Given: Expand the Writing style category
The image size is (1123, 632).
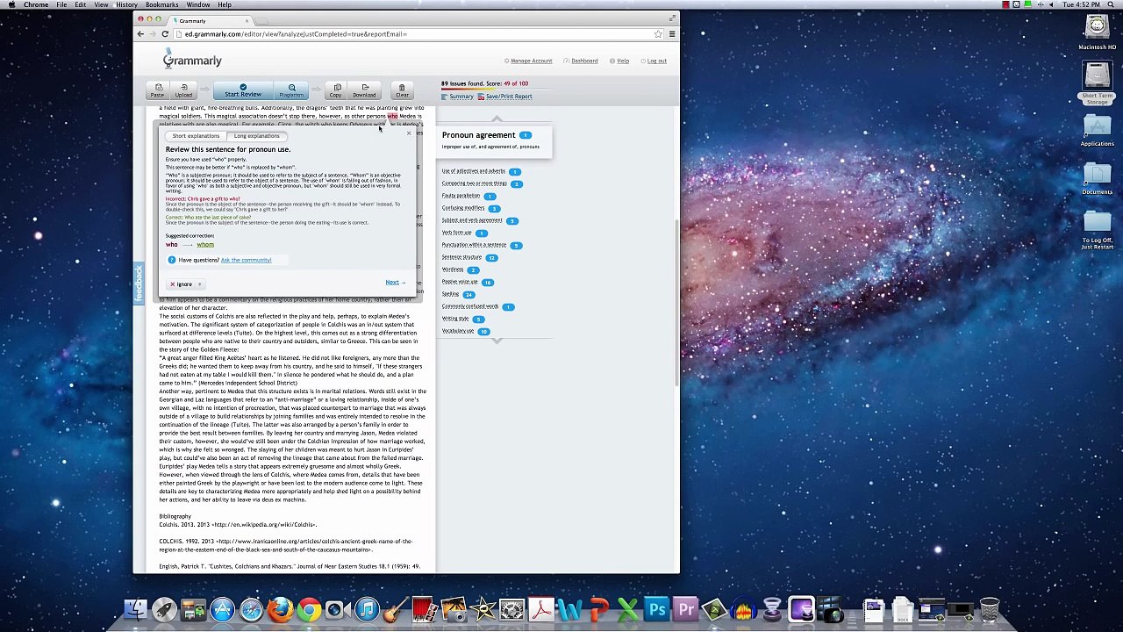Looking at the screenshot, I should 455,319.
